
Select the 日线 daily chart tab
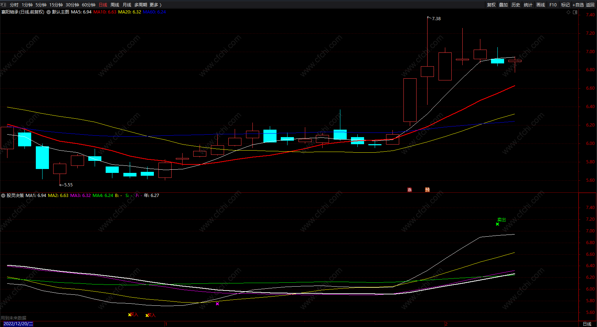pyautogui.click(x=103, y=5)
